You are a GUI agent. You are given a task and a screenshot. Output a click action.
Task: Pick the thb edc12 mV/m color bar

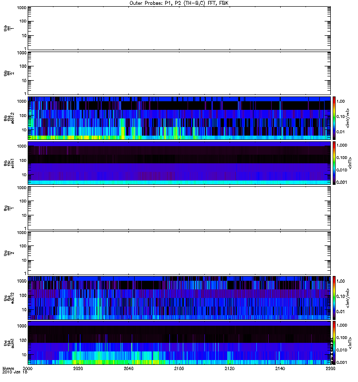[334, 118]
